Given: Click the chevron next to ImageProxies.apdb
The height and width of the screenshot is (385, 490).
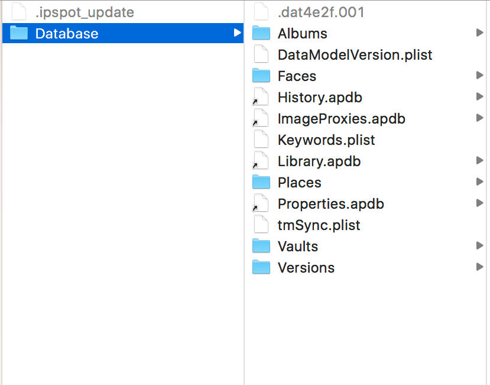Looking at the screenshot, I should click(x=480, y=118).
